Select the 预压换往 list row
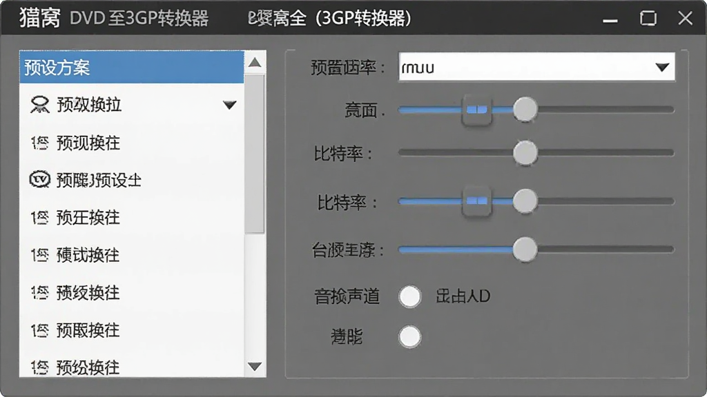This screenshot has height=397, width=707. click(132, 217)
